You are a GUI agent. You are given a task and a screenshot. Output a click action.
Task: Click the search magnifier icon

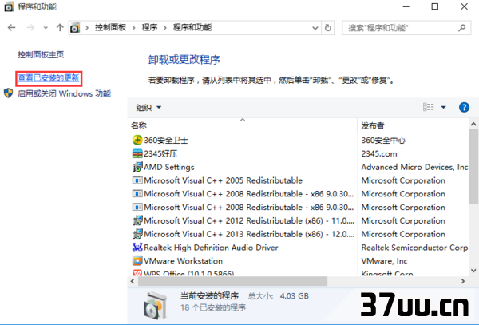(462, 28)
